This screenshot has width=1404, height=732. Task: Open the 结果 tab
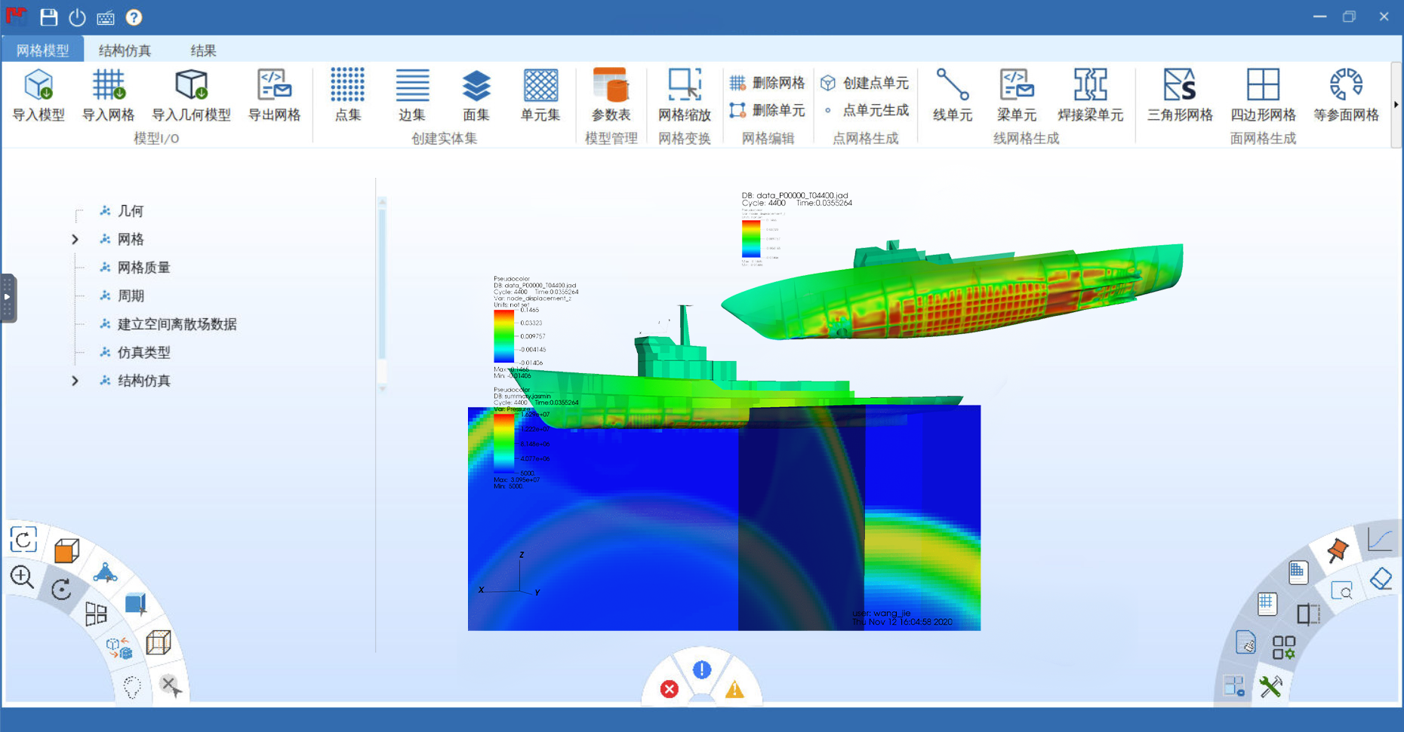203,51
